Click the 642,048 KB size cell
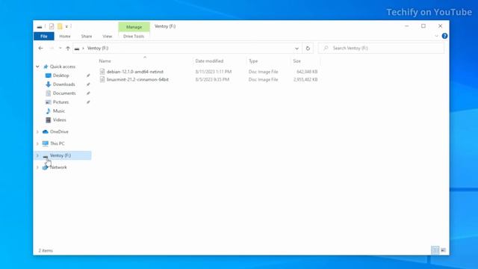Viewport: 478px width, 269px height. click(307, 72)
